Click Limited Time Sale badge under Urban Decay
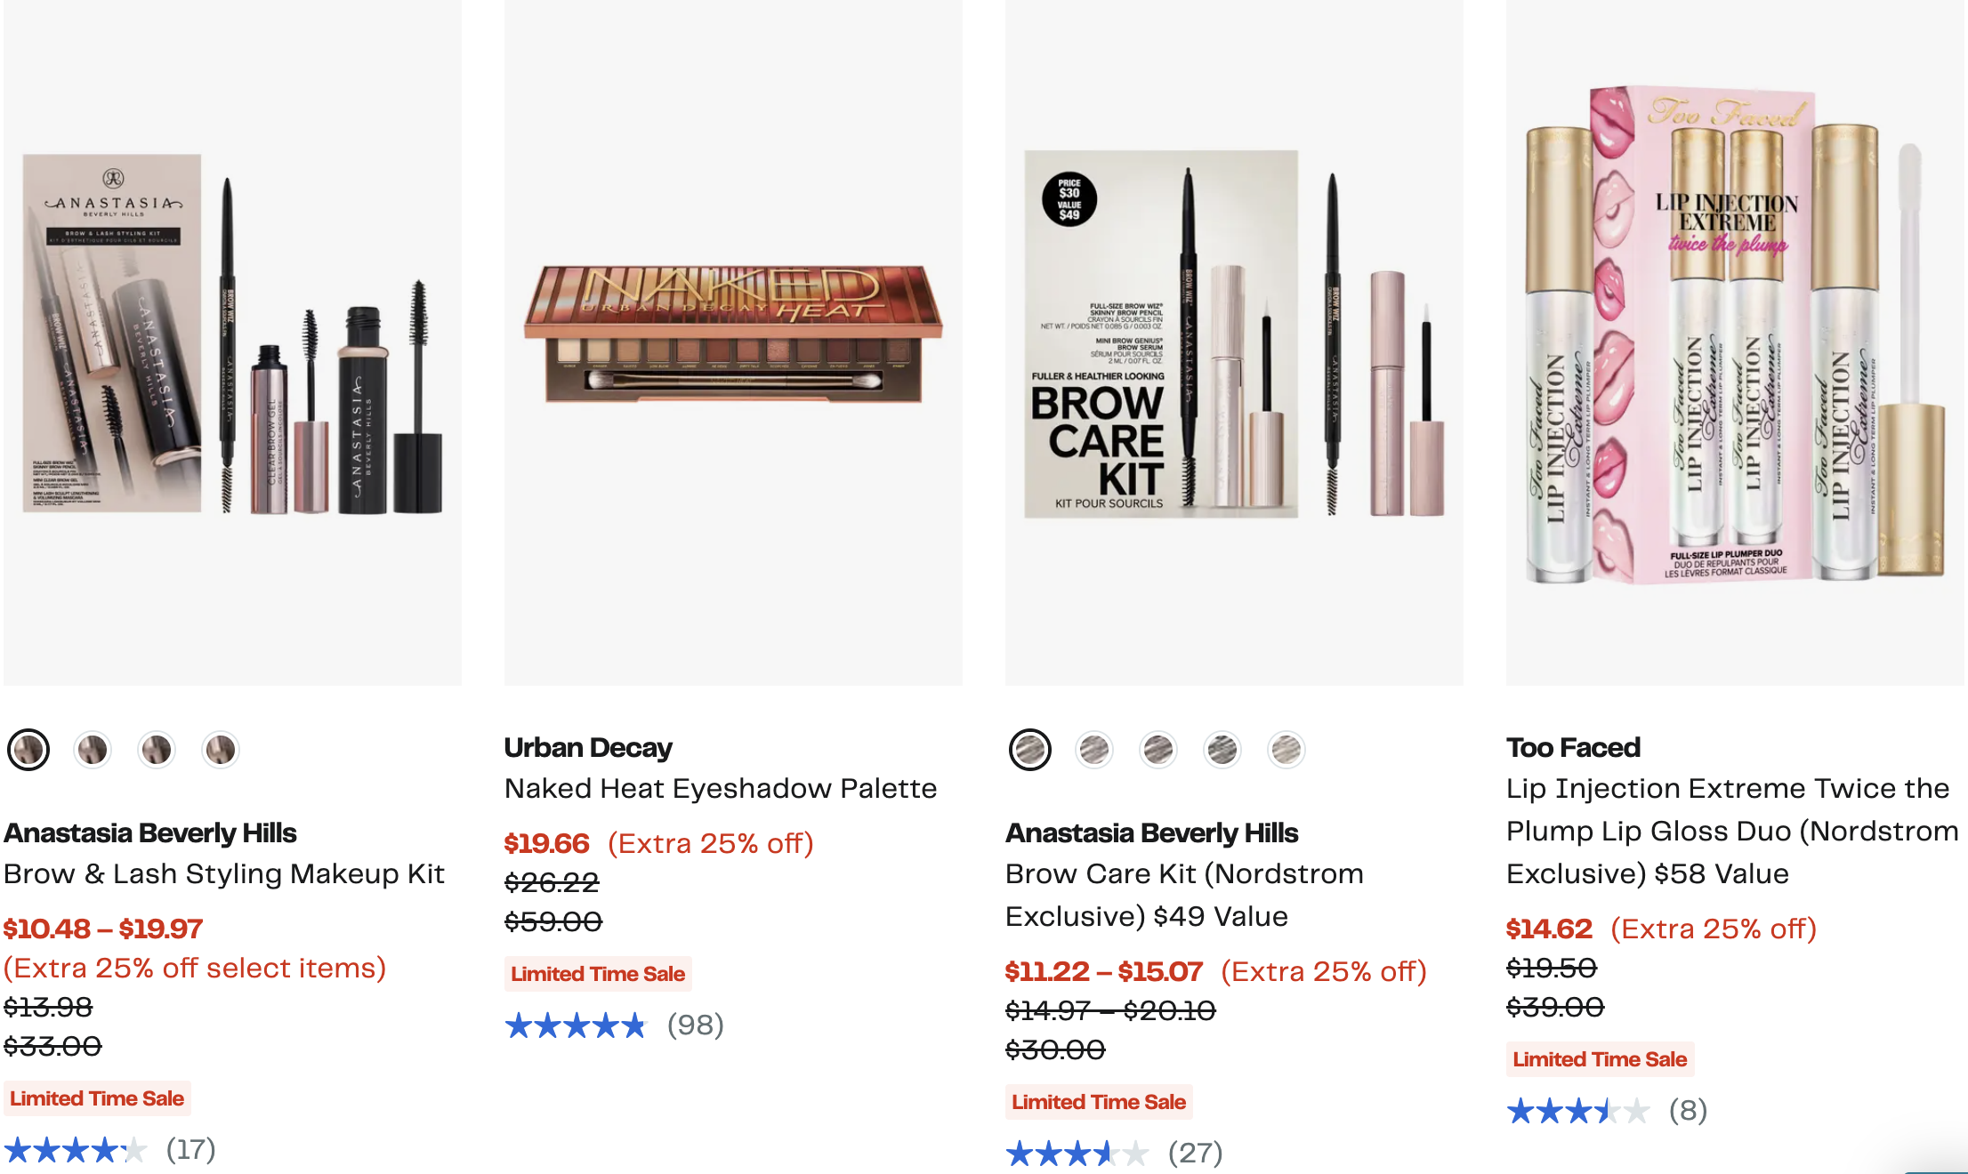Viewport: 1968px width, 1174px height. click(x=598, y=974)
